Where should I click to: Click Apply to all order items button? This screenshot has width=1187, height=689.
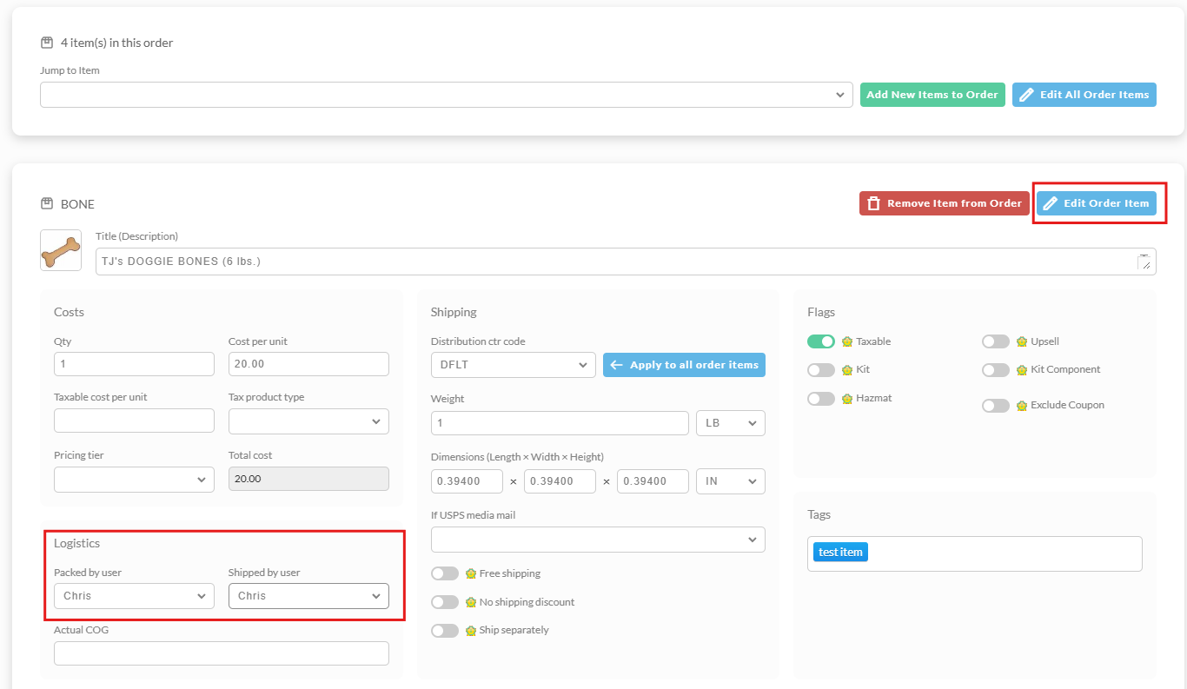(684, 365)
